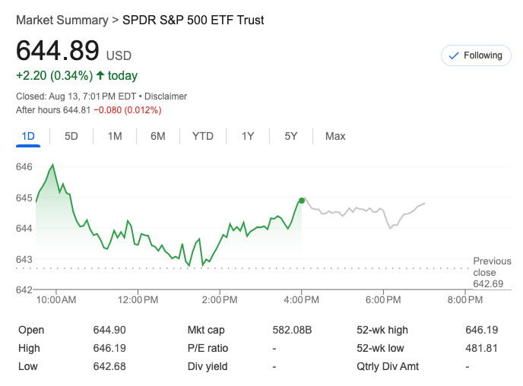The image size is (523, 386).
Task: Switch to the 1Y chart view
Action: point(248,136)
